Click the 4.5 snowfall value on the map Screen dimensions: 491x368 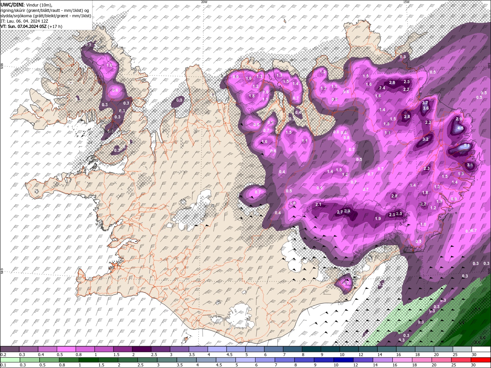point(461,128)
